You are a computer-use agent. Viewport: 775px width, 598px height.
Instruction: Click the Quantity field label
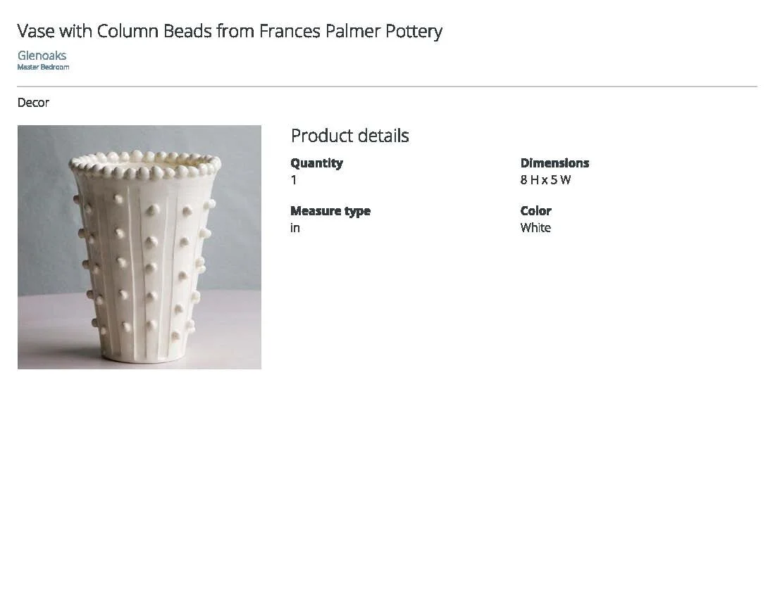coord(316,163)
